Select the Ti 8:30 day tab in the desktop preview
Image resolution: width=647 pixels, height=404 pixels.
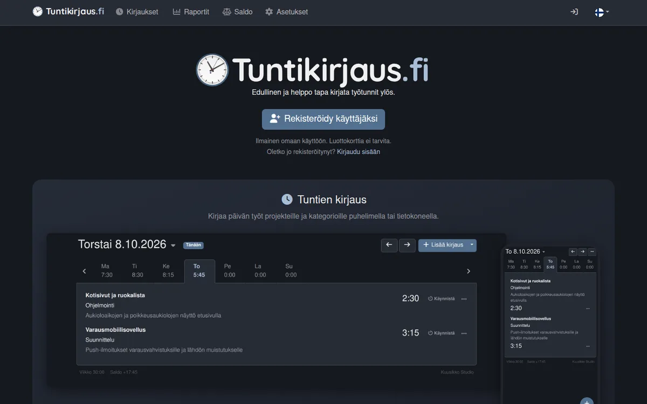coord(137,271)
